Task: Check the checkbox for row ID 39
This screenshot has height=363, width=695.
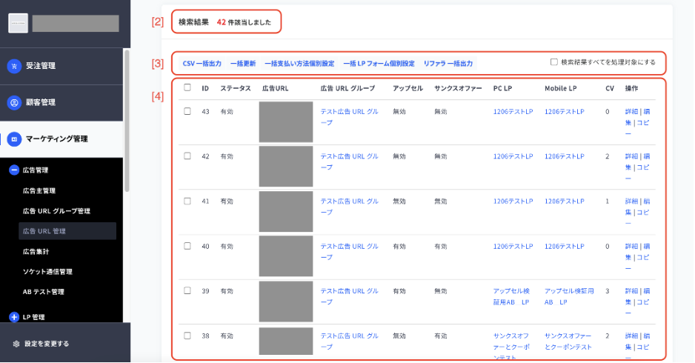Action: [187, 290]
